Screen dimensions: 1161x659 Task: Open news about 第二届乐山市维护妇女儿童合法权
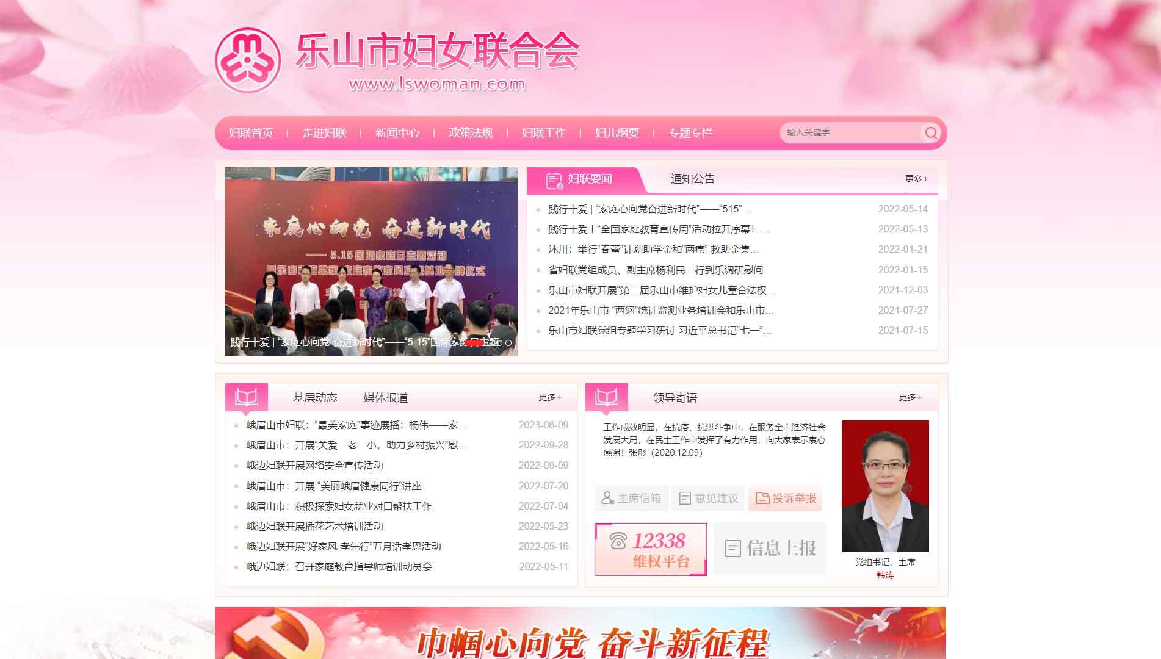pos(662,290)
